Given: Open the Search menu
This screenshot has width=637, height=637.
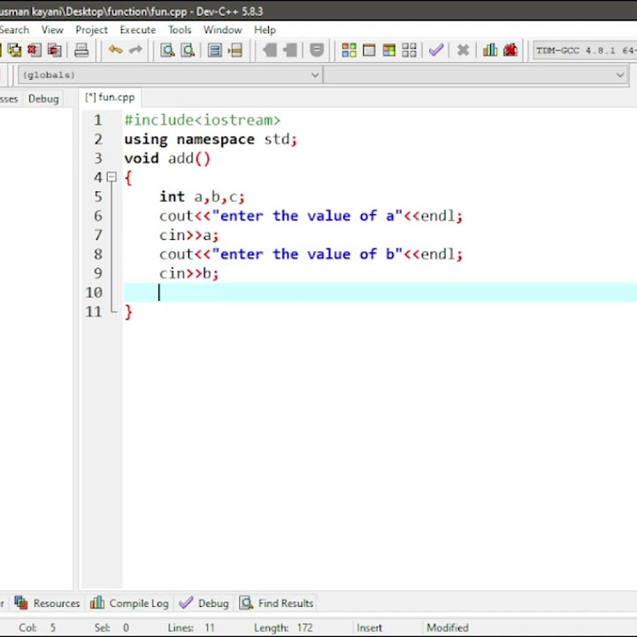Looking at the screenshot, I should click(x=14, y=30).
